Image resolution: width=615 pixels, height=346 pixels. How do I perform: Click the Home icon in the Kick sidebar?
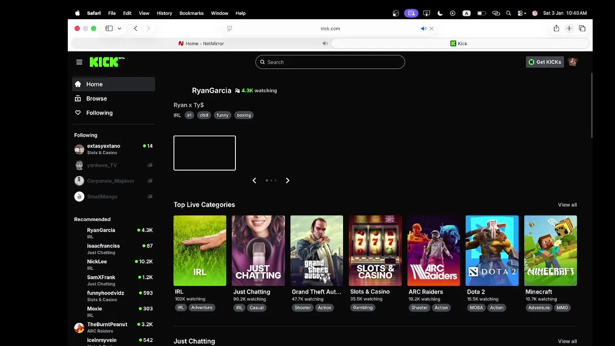pos(78,84)
